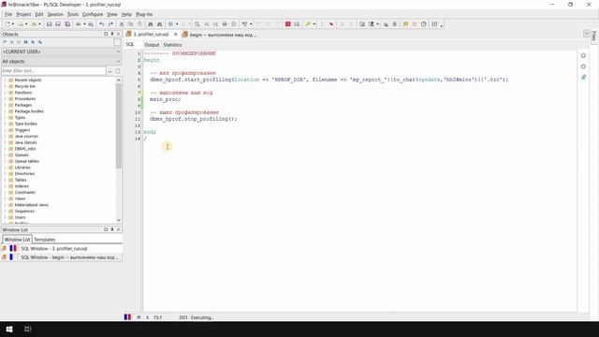Click the Print icon in toolbar

click(x=79, y=24)
